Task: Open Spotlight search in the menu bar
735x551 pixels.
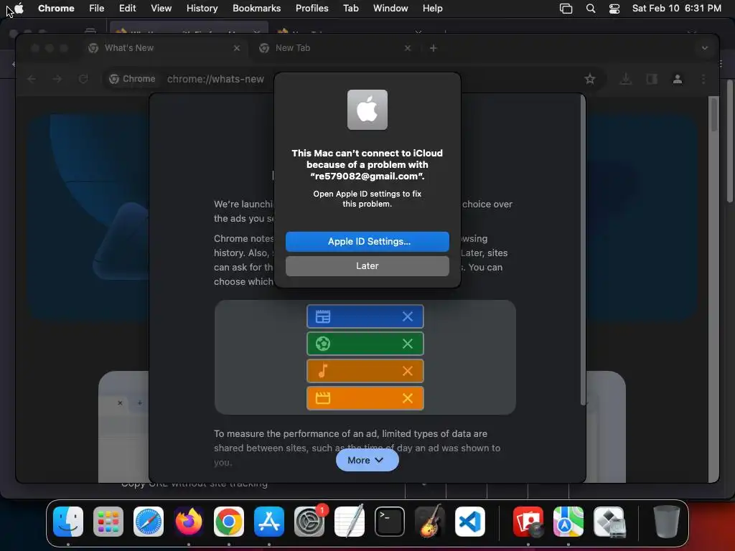Action: tap(591, 8)
